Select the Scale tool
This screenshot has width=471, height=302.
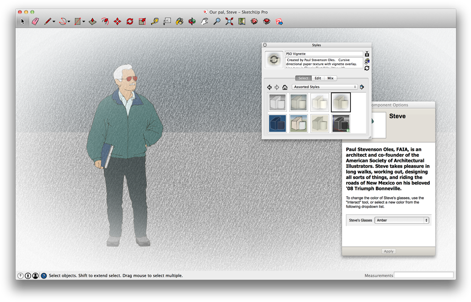(x=142, y=22)
